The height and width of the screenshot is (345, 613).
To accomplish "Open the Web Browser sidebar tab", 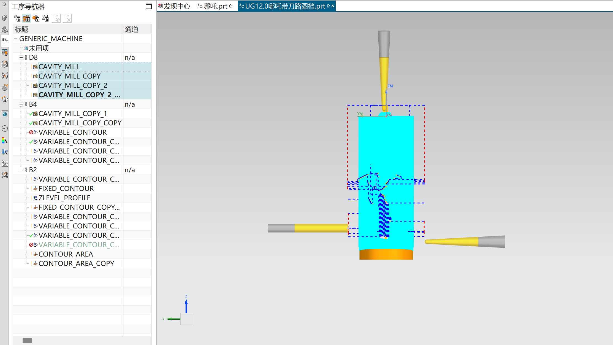I will tap(5, 114).
